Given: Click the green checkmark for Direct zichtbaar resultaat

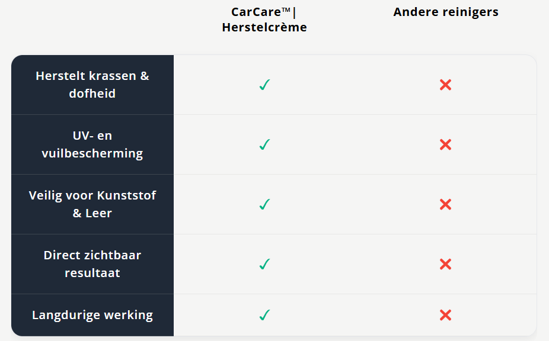Looking at the screenshot, I should 264,264.
